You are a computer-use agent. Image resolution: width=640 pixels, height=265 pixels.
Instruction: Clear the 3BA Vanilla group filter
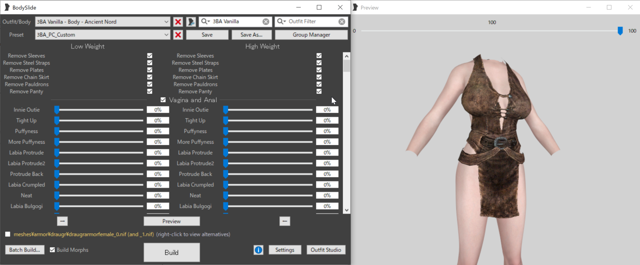pyautogui.click(x=266, y=22)
